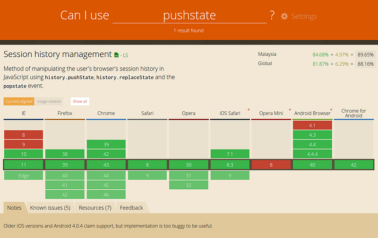Select the IE 9 version cell

[x=24, y=144]
